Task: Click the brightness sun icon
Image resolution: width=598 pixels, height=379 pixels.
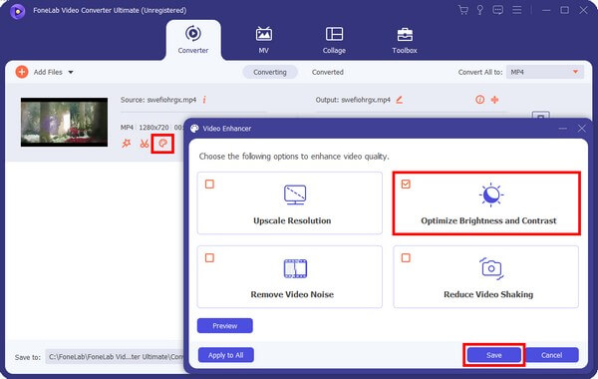Action: [490, 194]
